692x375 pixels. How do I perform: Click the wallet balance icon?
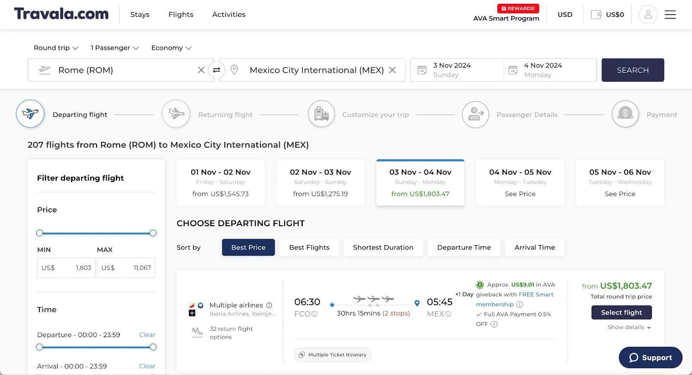pos(596,15)
